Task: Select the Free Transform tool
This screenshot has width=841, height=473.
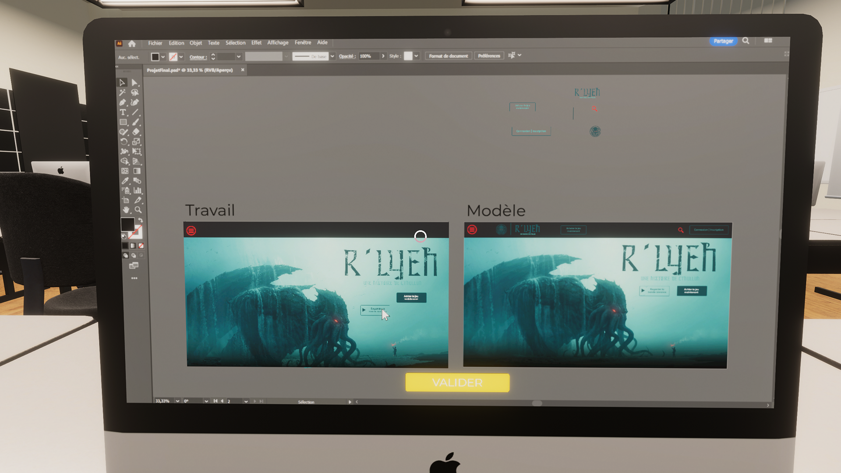Action: (x=137, y=152)
